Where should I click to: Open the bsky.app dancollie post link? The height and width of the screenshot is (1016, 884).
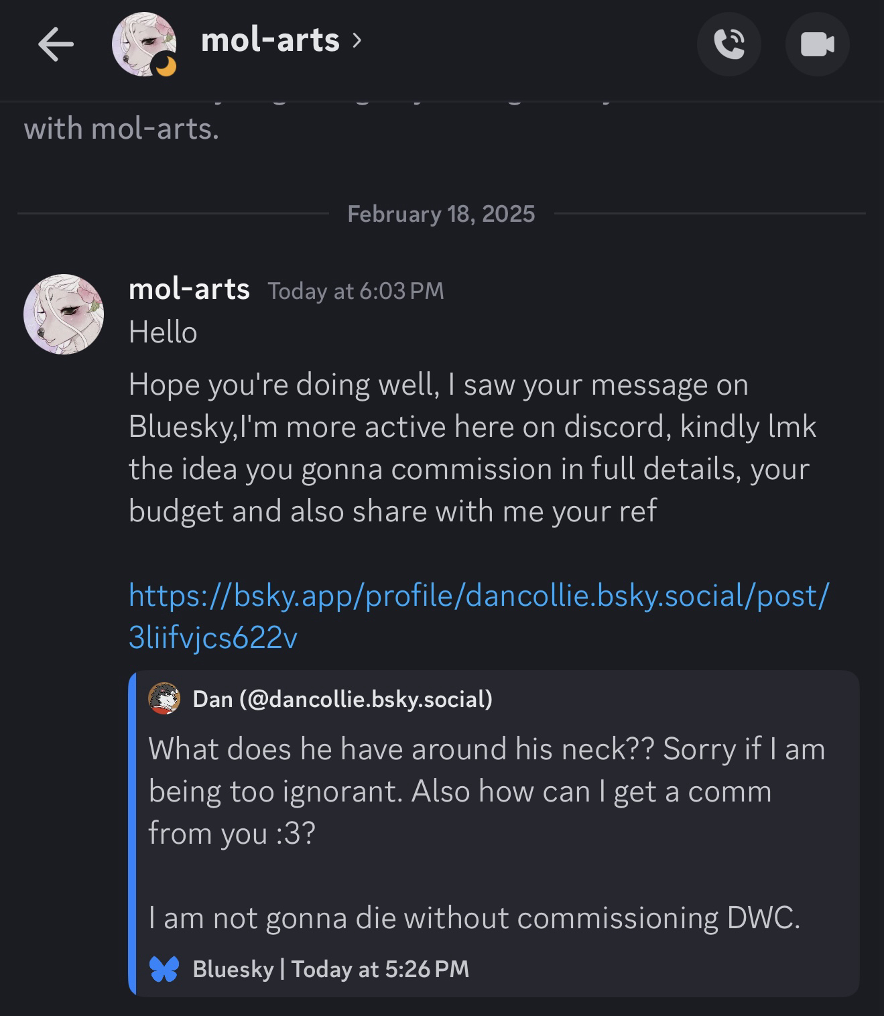pyautogui.click(x=478, y=616)
